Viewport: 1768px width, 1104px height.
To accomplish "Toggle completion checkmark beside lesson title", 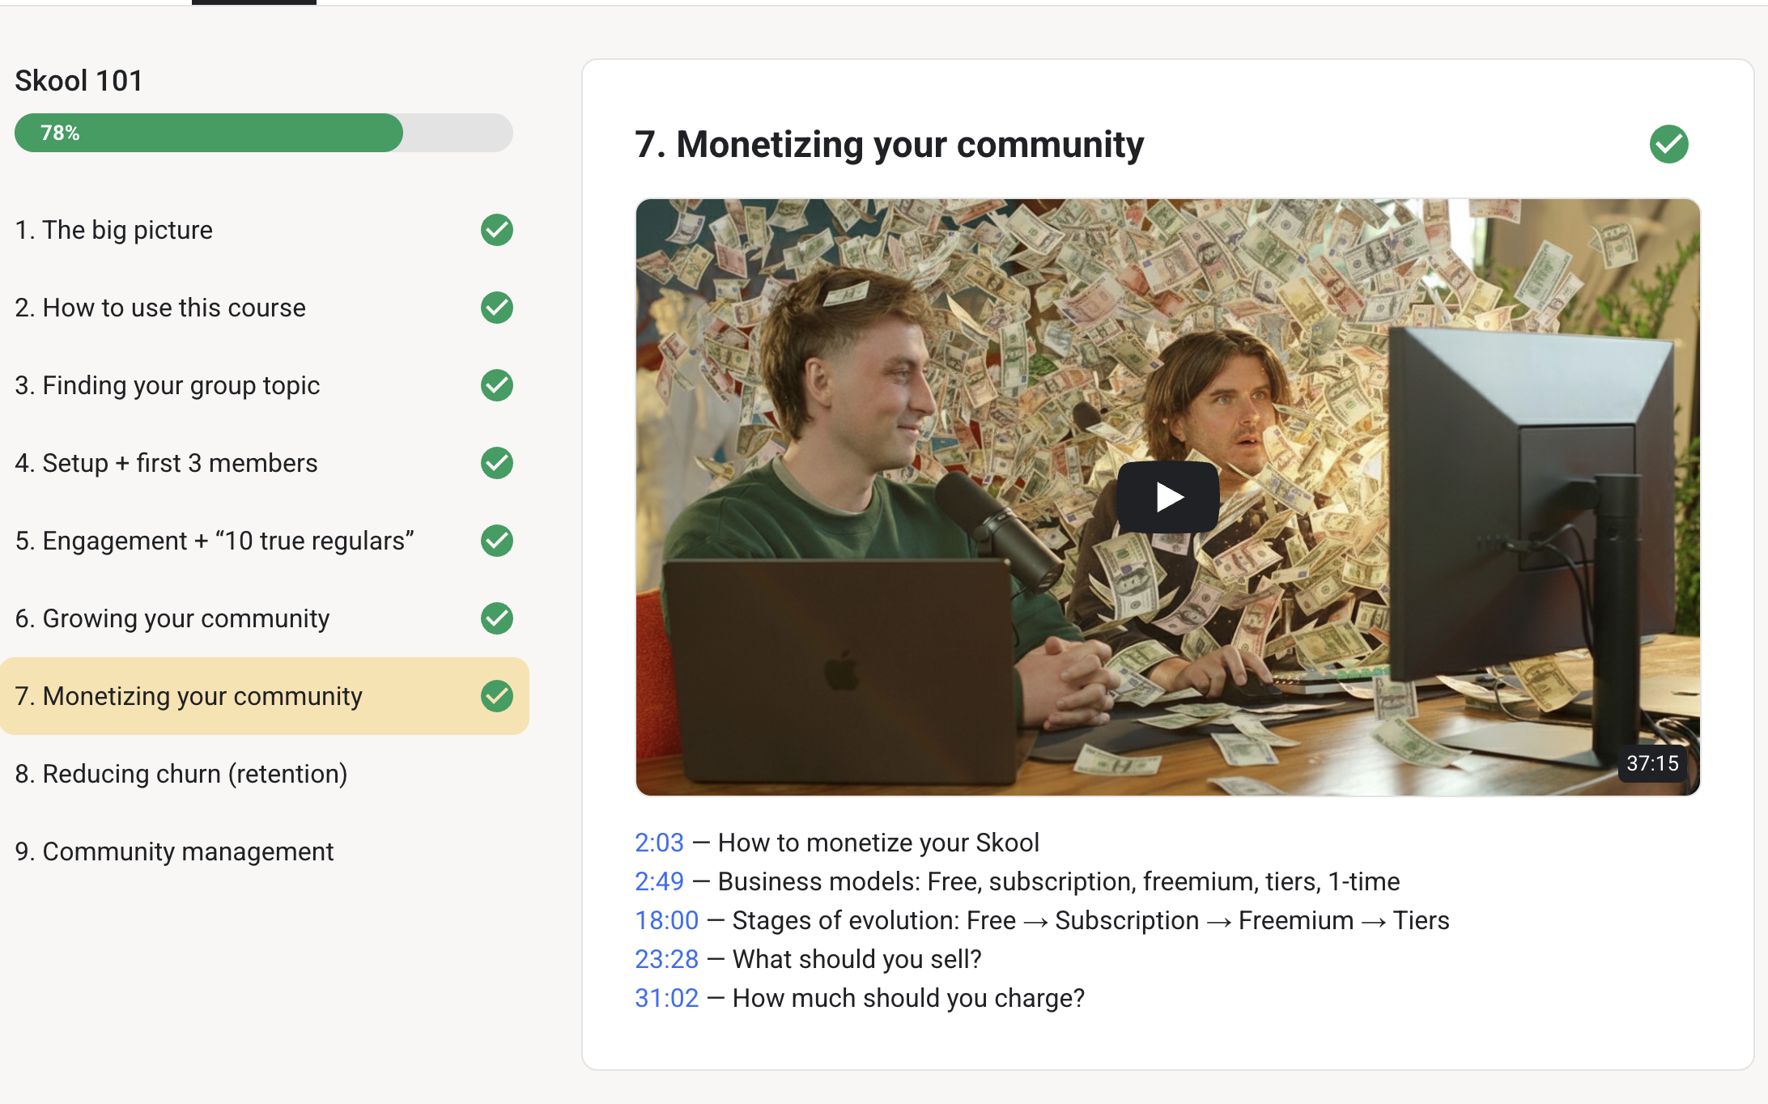I will click(1668, 144).
